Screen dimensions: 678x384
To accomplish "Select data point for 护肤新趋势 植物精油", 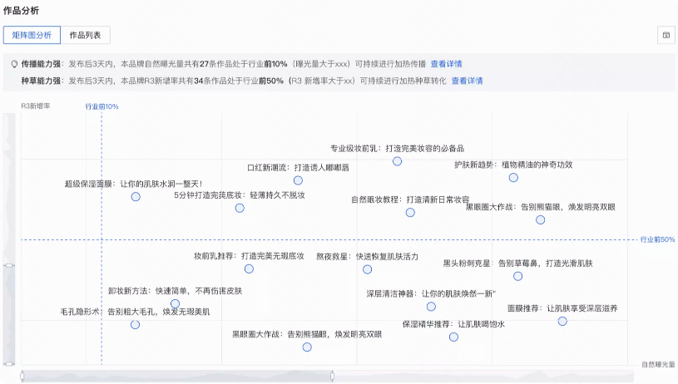I will [x=513, y=178].
